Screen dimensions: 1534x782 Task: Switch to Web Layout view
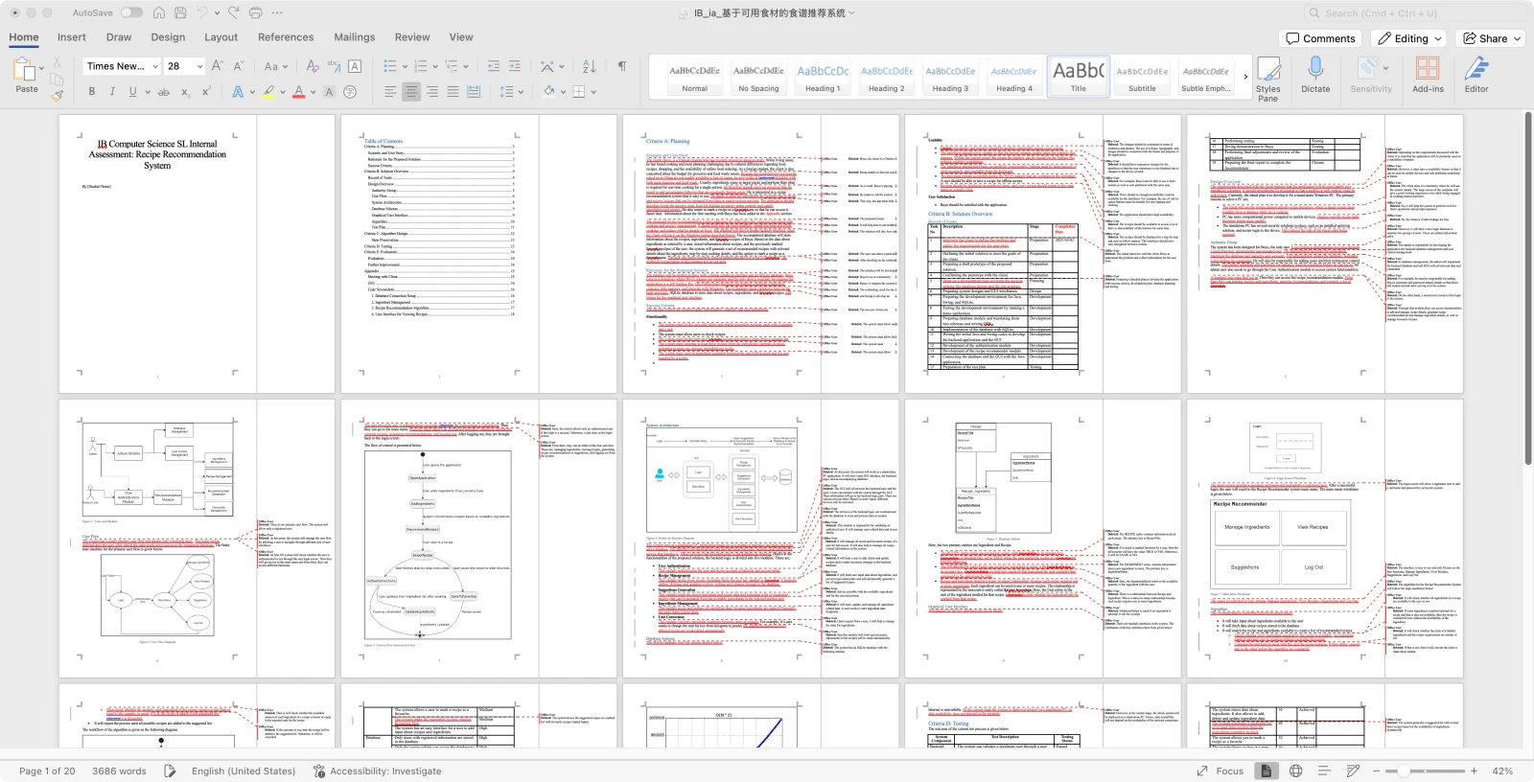(1296, 770)
